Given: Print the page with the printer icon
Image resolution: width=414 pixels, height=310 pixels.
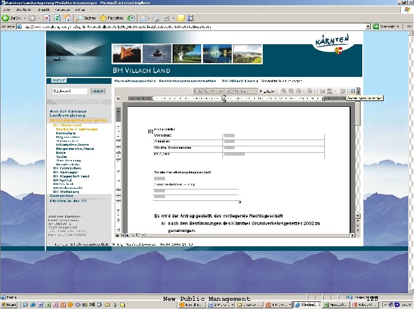Looking at the screenshot, I should pyautogui.click(x=156, y=18).
